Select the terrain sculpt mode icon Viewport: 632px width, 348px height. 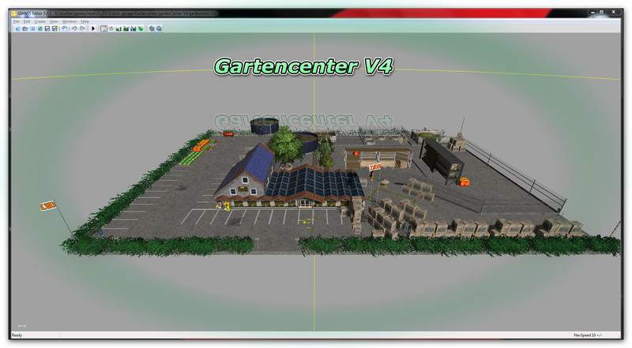(118, 28)
